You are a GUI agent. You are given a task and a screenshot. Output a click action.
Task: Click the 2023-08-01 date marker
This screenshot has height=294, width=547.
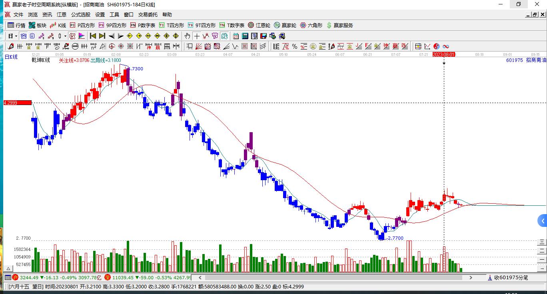(x=444, y=54)
